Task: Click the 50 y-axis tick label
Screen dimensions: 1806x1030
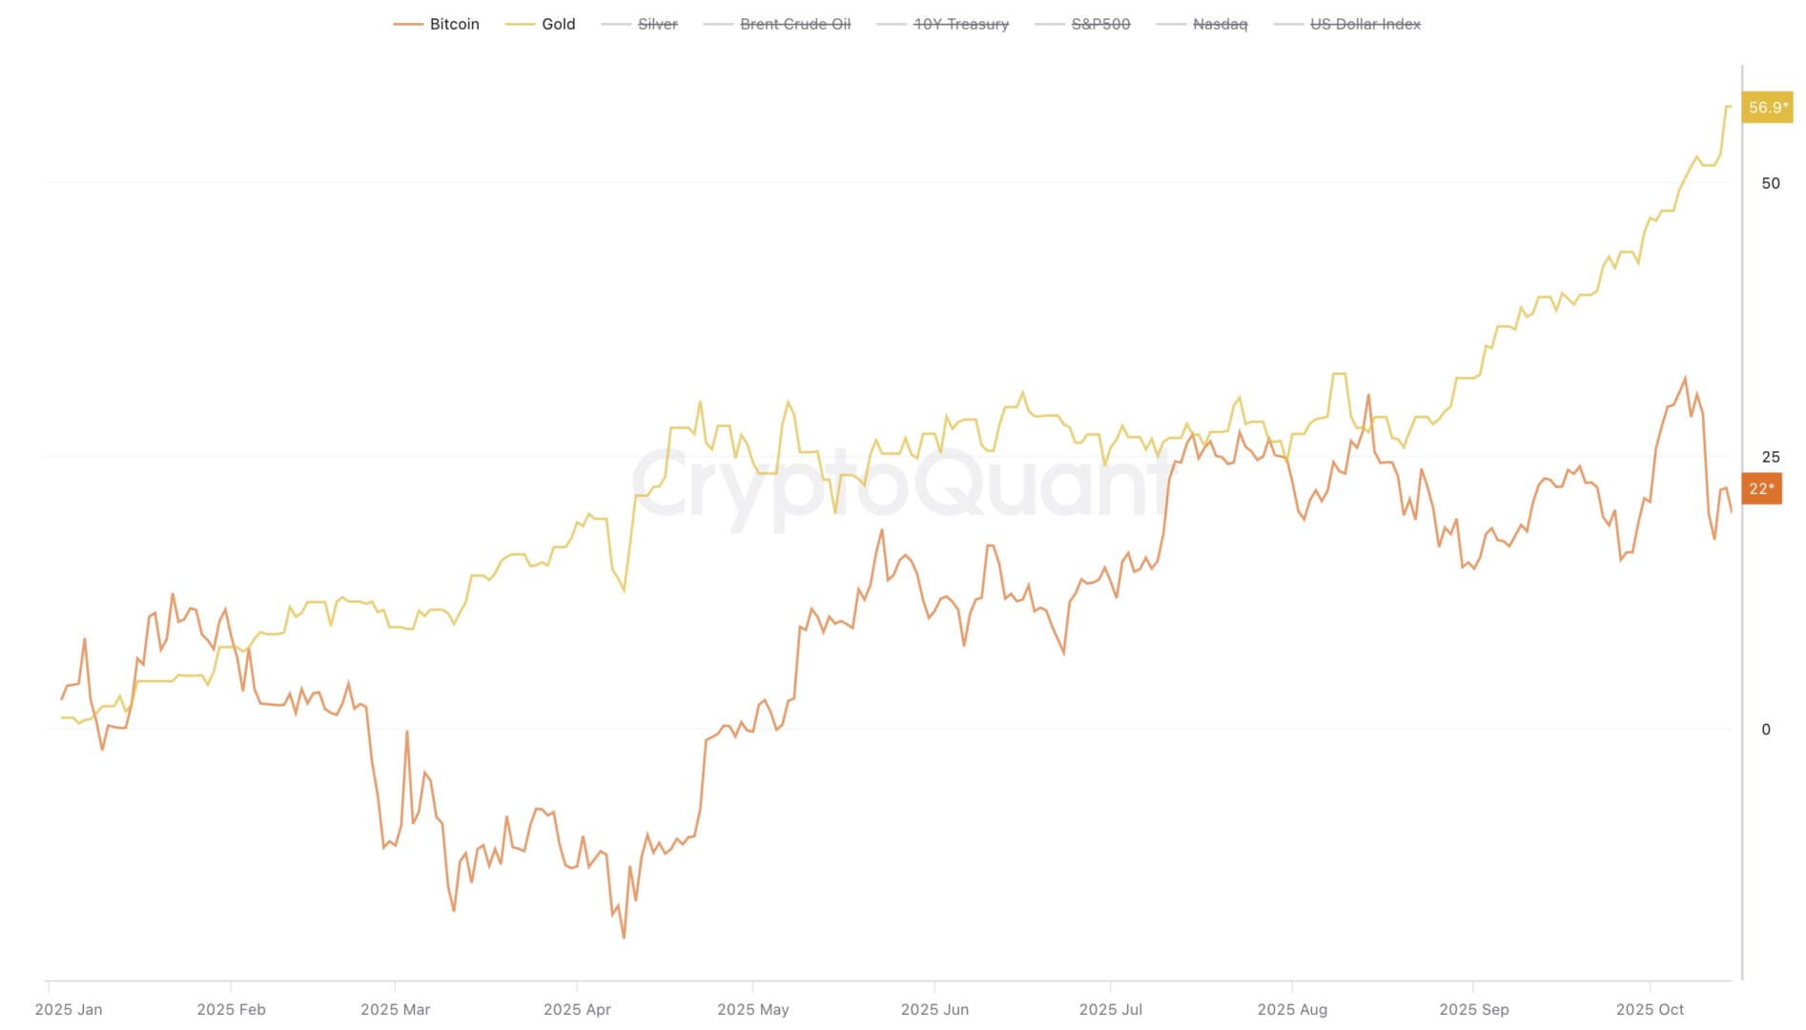Action: pyautogui.click(x=1770, y=183)
